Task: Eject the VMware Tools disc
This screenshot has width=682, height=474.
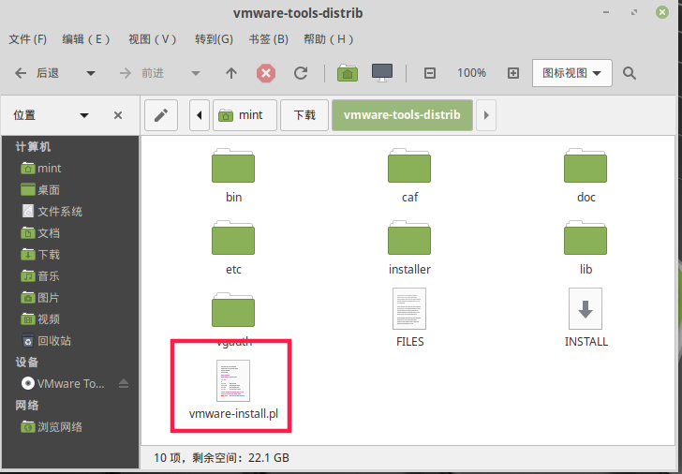Action: 124,383
